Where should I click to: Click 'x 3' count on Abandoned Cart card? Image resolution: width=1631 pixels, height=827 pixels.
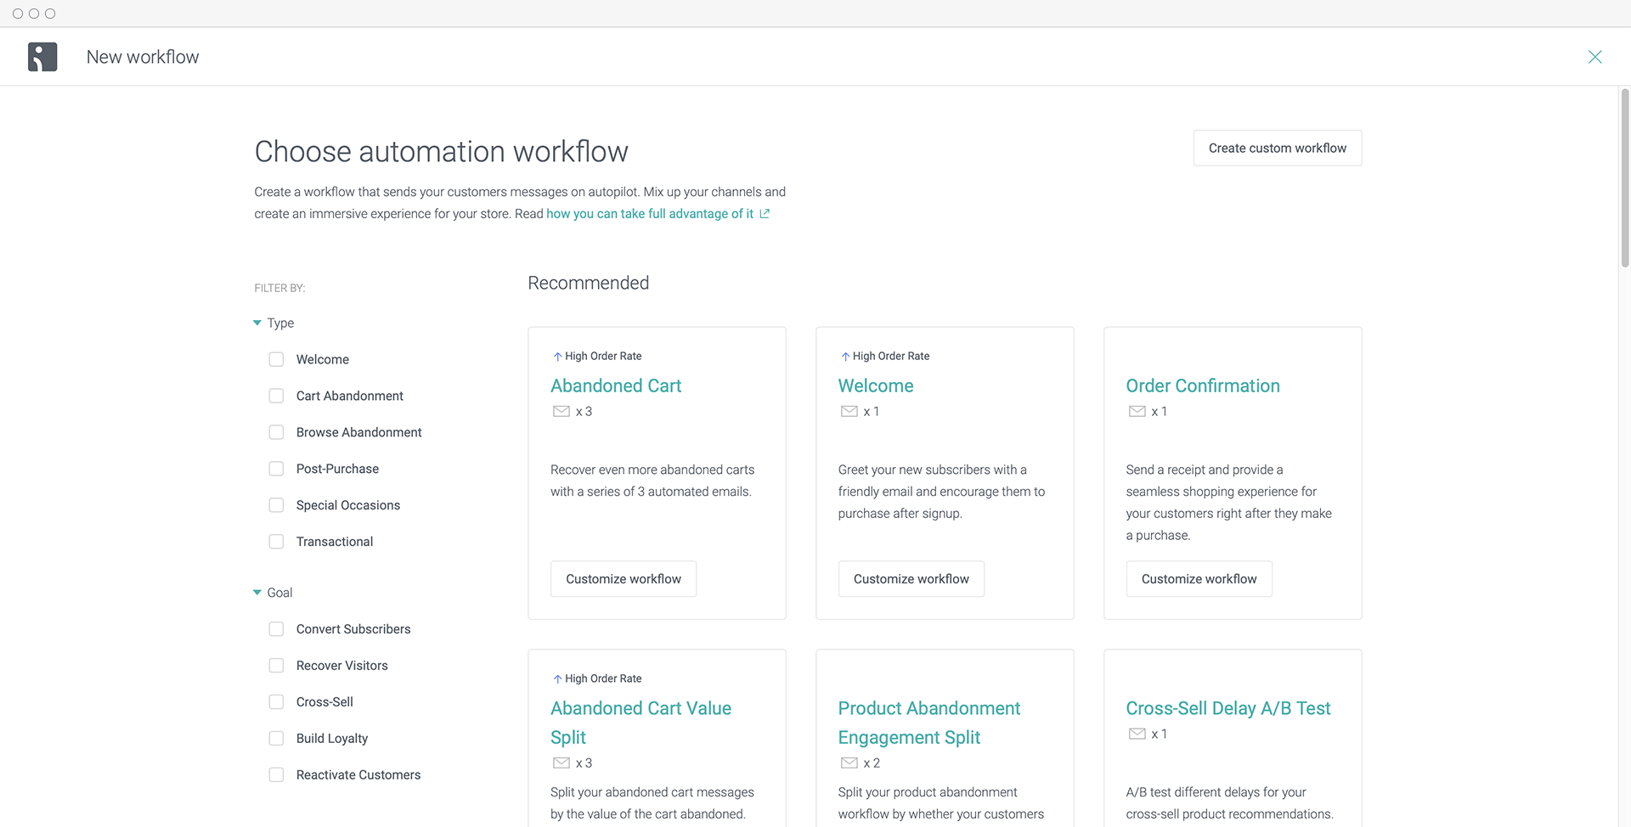coord(584,412)
